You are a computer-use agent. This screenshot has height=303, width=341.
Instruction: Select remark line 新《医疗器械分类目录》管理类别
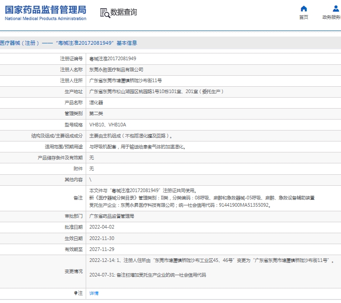202,198
